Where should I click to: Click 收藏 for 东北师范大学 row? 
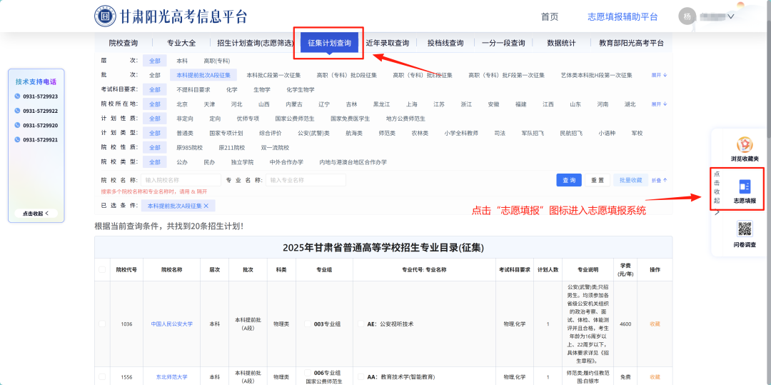655,377
